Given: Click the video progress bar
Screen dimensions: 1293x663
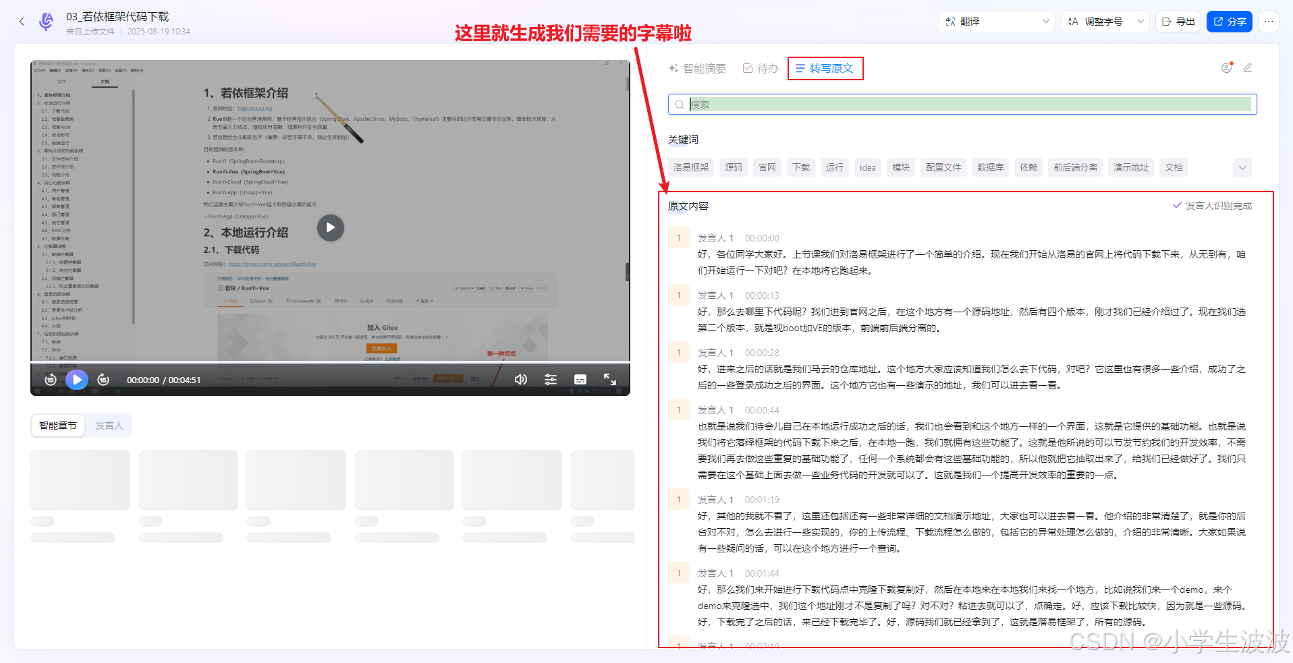Looking at the screenshot, I should click(330, 362).
